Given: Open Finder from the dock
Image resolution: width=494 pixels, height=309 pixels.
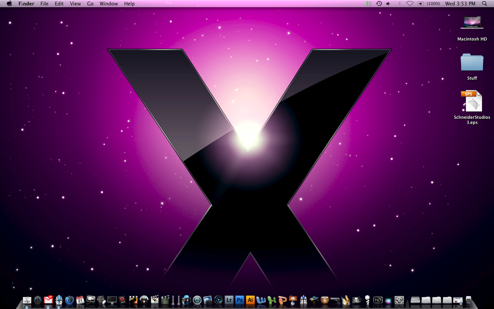Looking at the screenshot, I should point(27,300).
